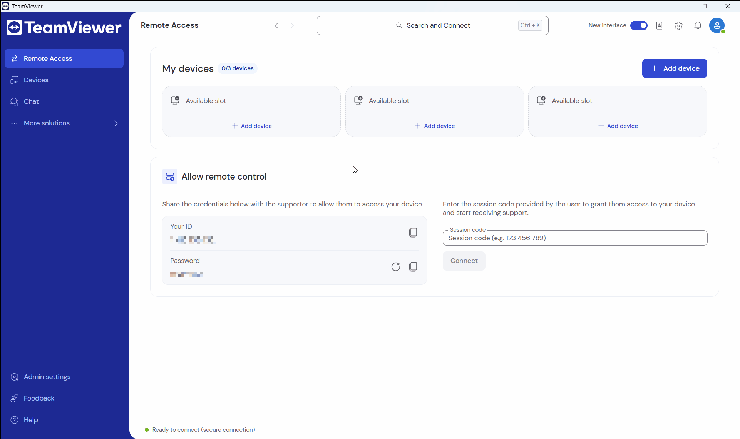Image resolution: width=740 pixels, height=439 pixels.
Task: Open Devices in the sidebar
Action: click(x=36, y=80)
